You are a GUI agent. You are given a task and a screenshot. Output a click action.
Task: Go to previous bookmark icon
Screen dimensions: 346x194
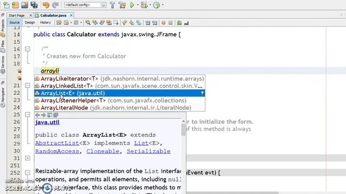pos(125,23)
